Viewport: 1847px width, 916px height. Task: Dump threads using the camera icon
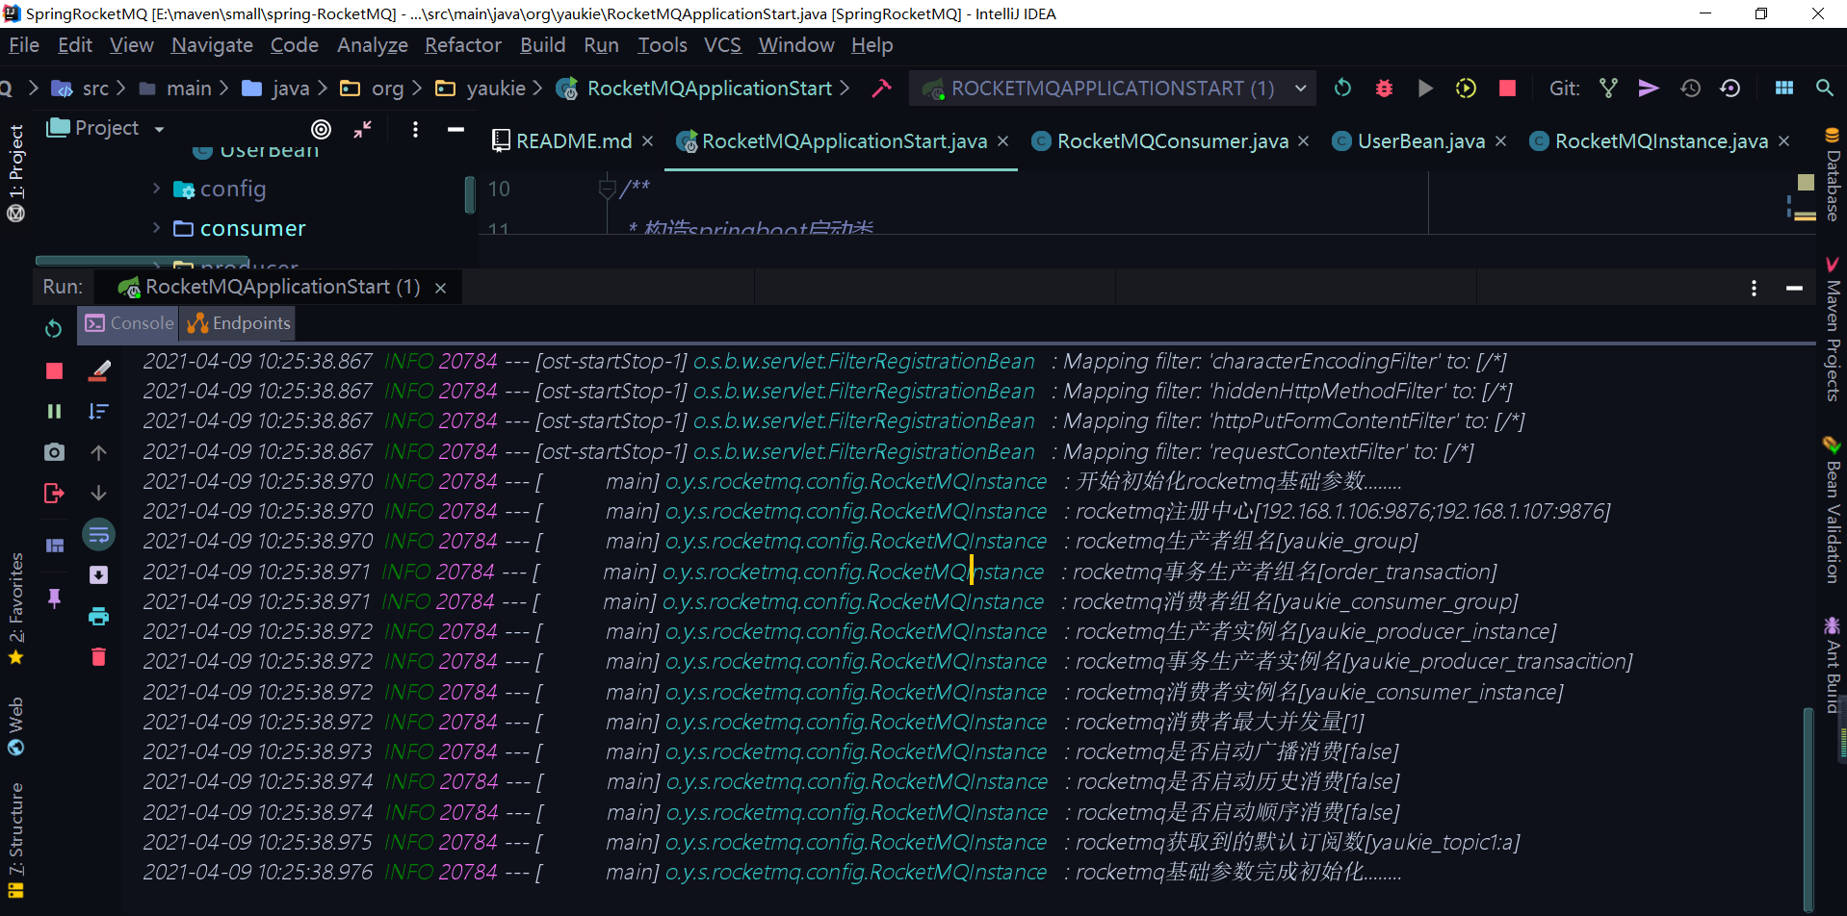point(54,452)
